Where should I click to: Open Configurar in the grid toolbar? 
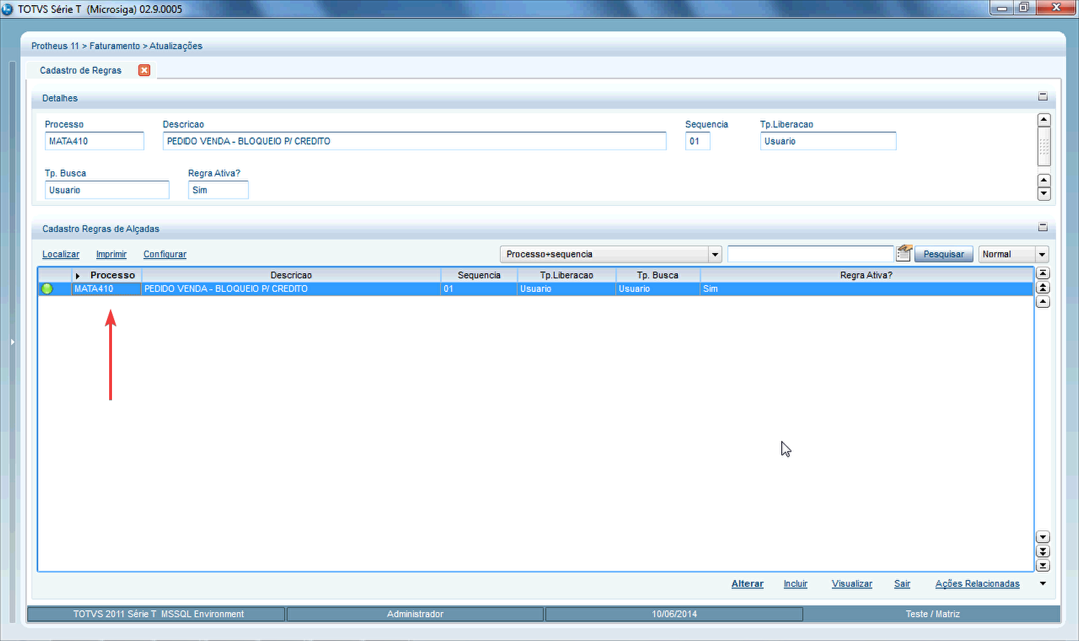coord(165,254)
